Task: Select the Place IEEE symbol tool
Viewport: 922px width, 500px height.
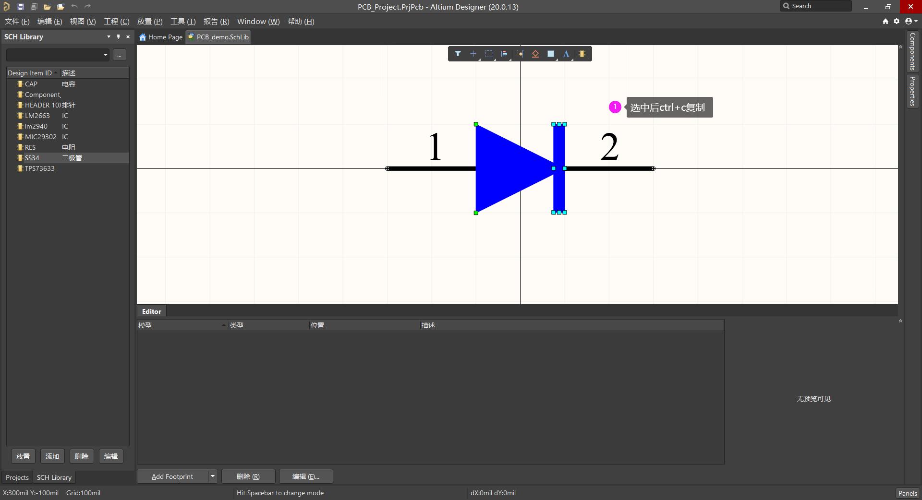Action: (x=535, y=54)
